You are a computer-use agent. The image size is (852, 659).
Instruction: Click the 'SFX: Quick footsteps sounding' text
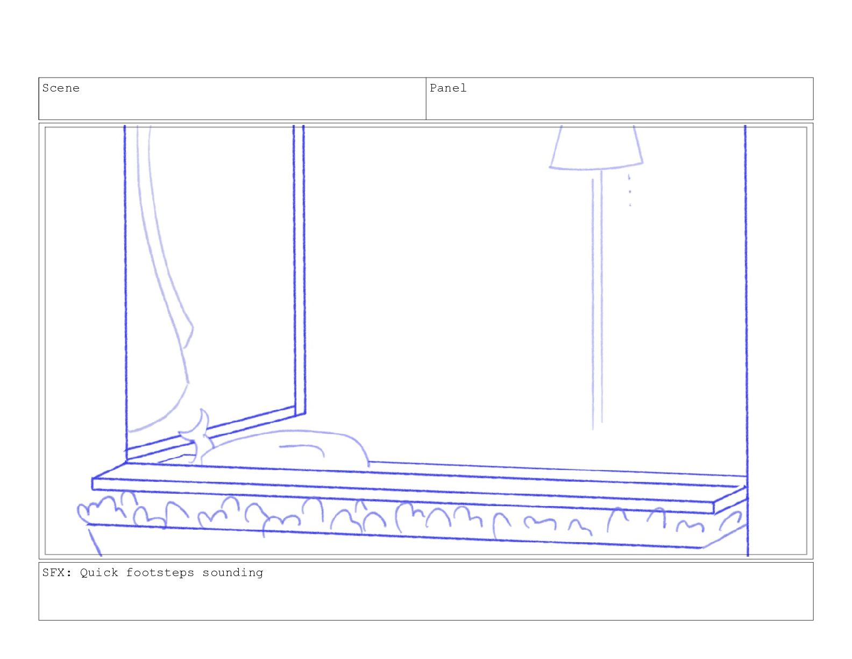tap(153, 573)
